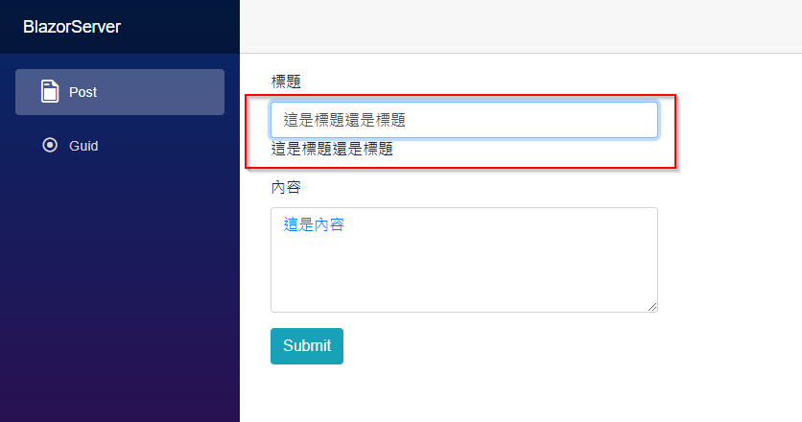Image resolution: width=802 pixels, height=422 pixels.
Task: Switch to the Guid navigation page
Action: coord(120,146)
